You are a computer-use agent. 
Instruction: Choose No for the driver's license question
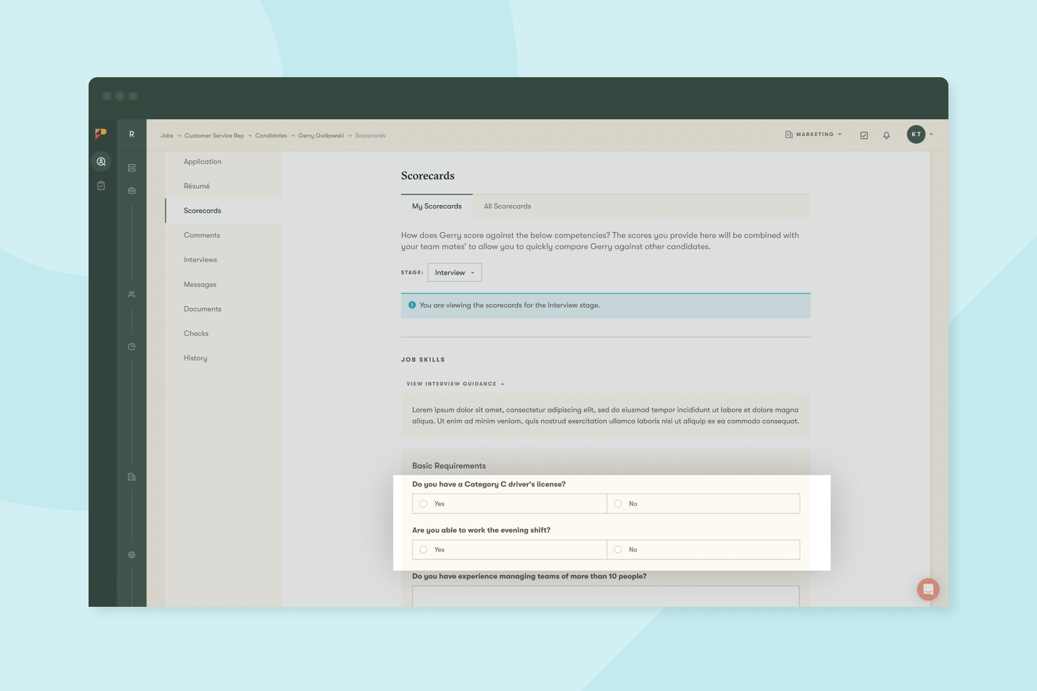coord(618,504)
